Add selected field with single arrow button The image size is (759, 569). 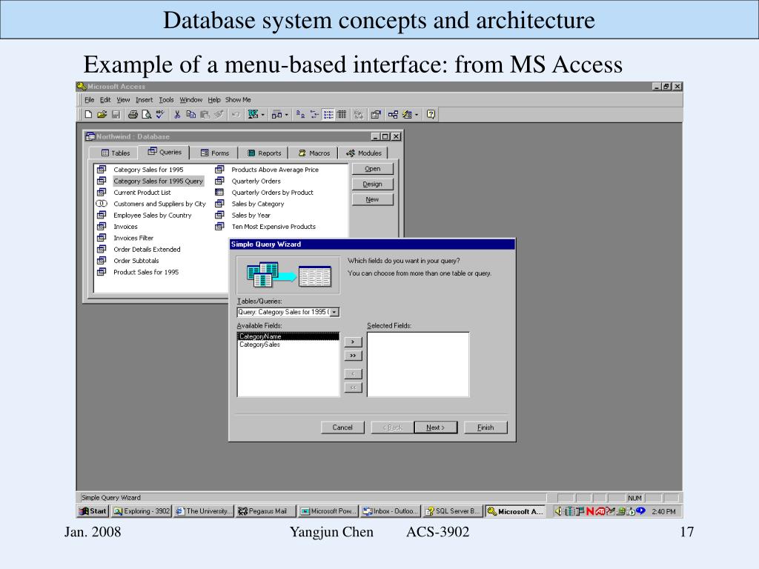coord(353,342)
